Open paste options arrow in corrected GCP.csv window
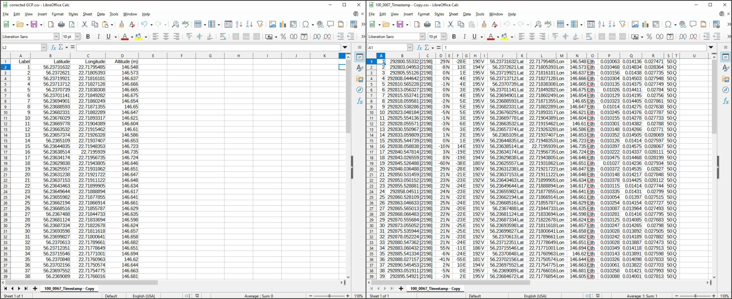 point(112,24)
